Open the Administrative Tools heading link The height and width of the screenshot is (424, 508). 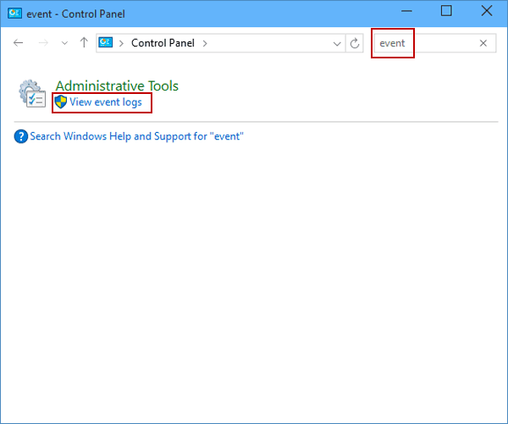tap(117, 85)
